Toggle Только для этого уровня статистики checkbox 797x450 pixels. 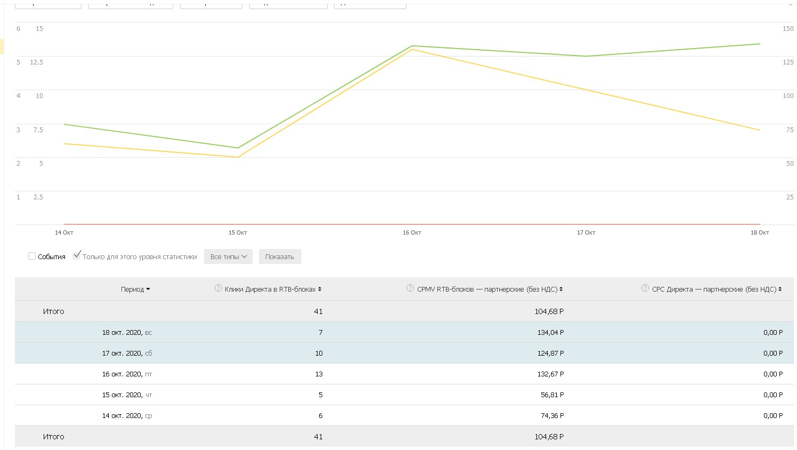(x=77, y=256)
